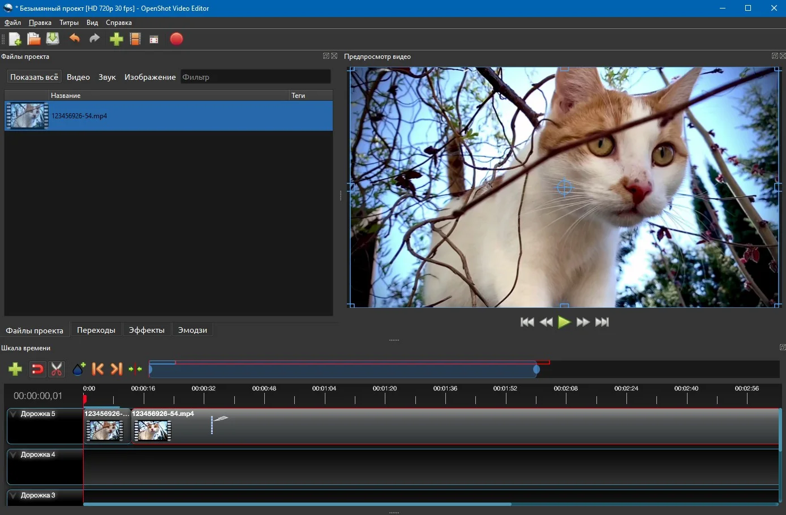Click the red Export Video button

[177, 39]
